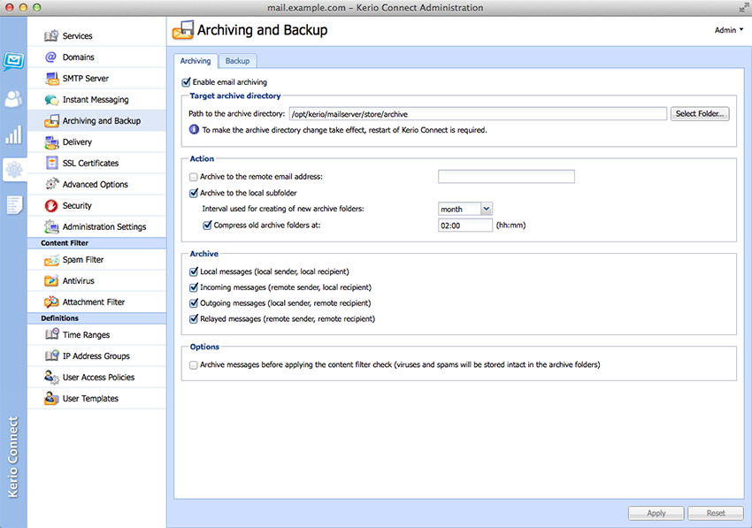The height and width of the screenshot is (528, 752).
Task: Click the Time Ranges icon
Action: coord(52,334)
